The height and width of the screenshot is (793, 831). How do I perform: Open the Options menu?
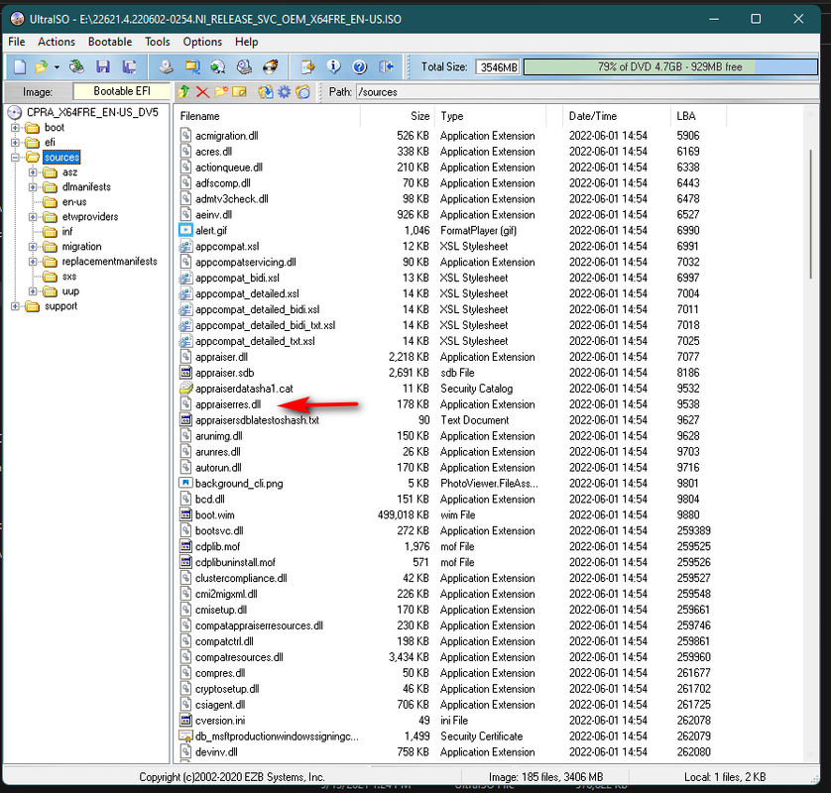pyautogui.click(x=202, y=42)
